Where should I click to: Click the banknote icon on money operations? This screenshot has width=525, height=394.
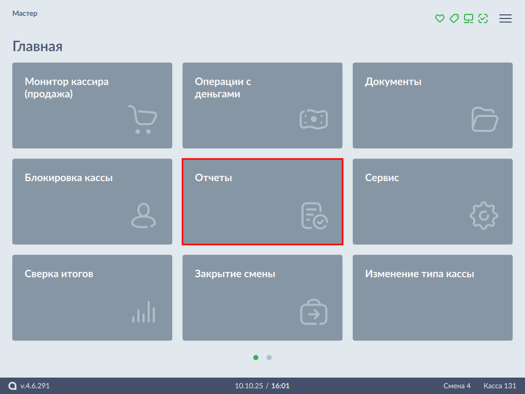point(313,119)
